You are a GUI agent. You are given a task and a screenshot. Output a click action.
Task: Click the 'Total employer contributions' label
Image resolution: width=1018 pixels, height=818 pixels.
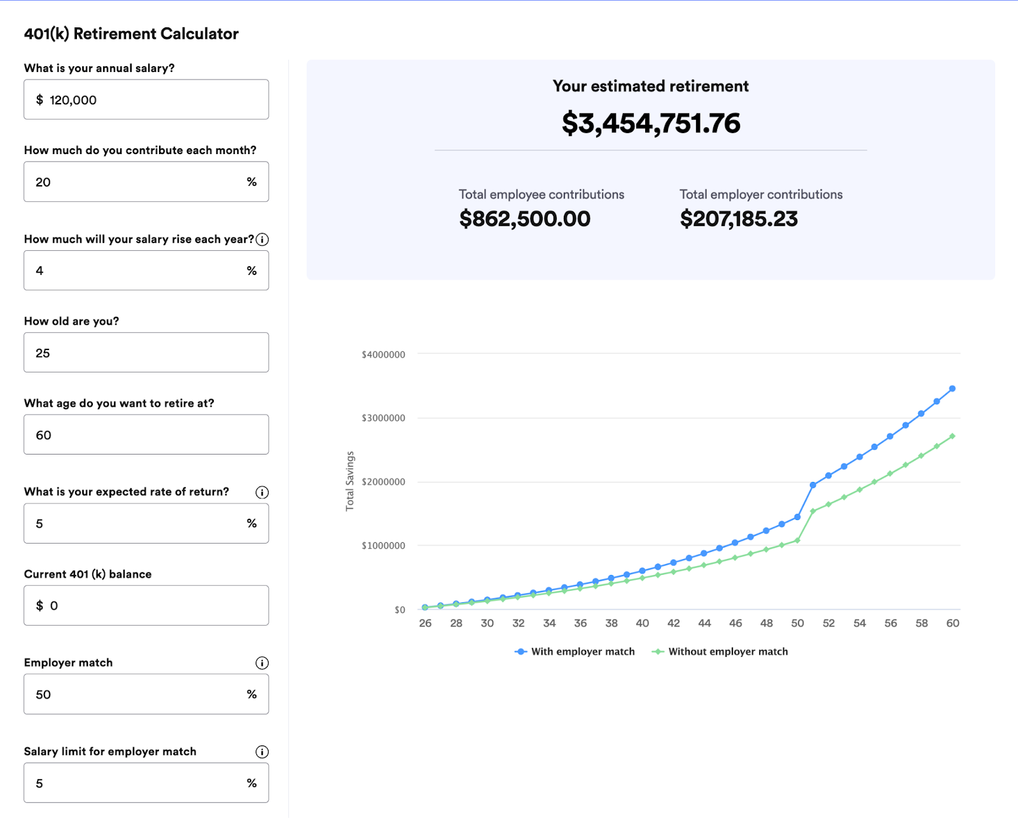pos(761,194)
